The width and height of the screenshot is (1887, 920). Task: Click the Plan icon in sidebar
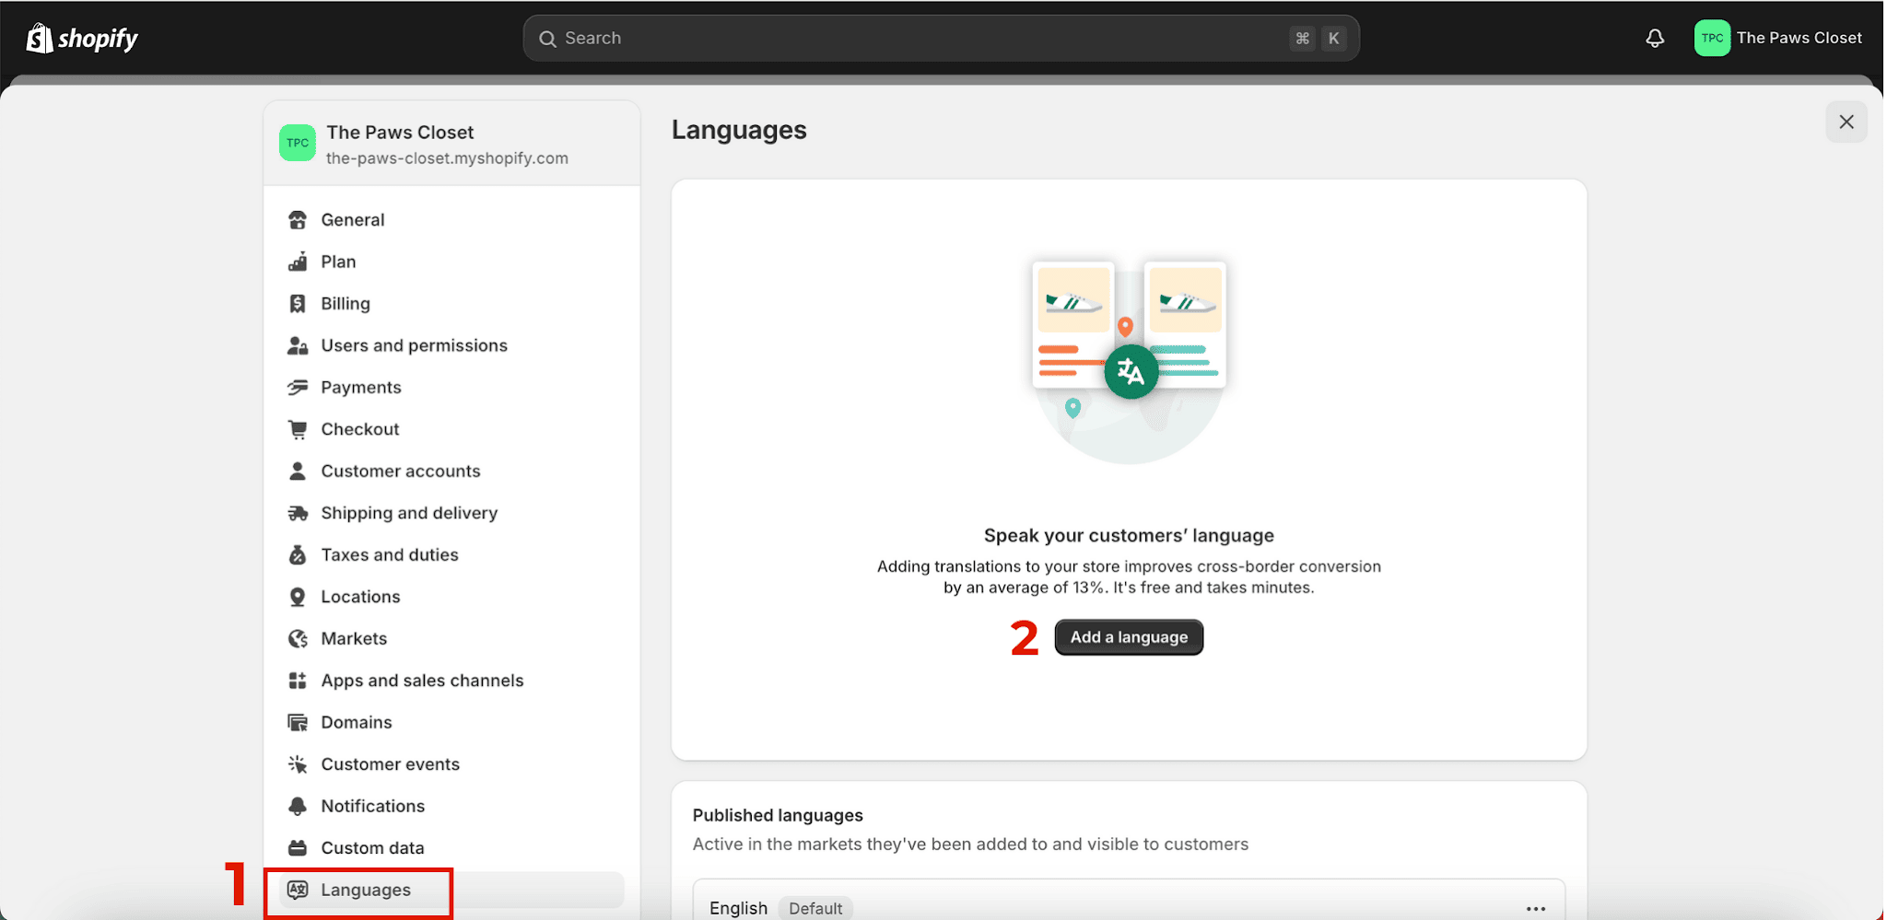(298, 262)
